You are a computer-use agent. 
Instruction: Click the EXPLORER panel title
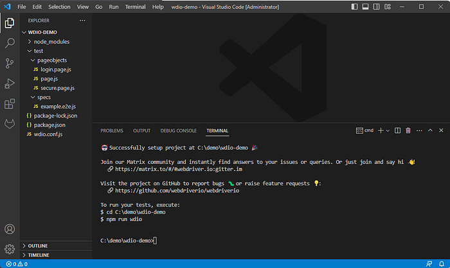coord(39,21)
